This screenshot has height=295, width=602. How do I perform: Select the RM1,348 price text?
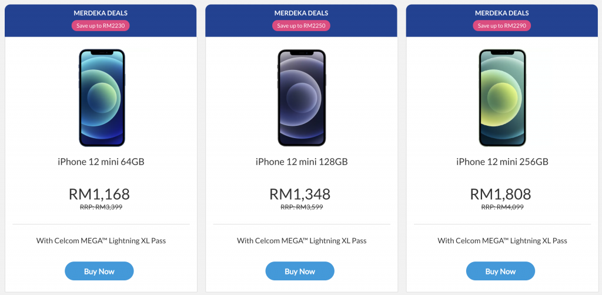point(300,194)
